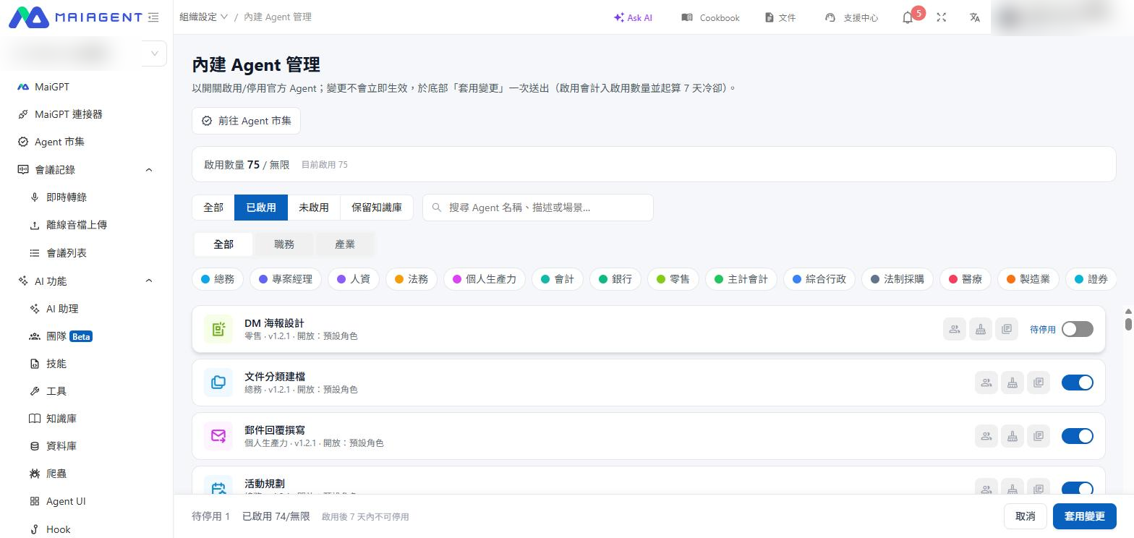Select the 職務 category tab
Image resolution: width=1134 pixels, height=538 pixels.
pos(284,244)
